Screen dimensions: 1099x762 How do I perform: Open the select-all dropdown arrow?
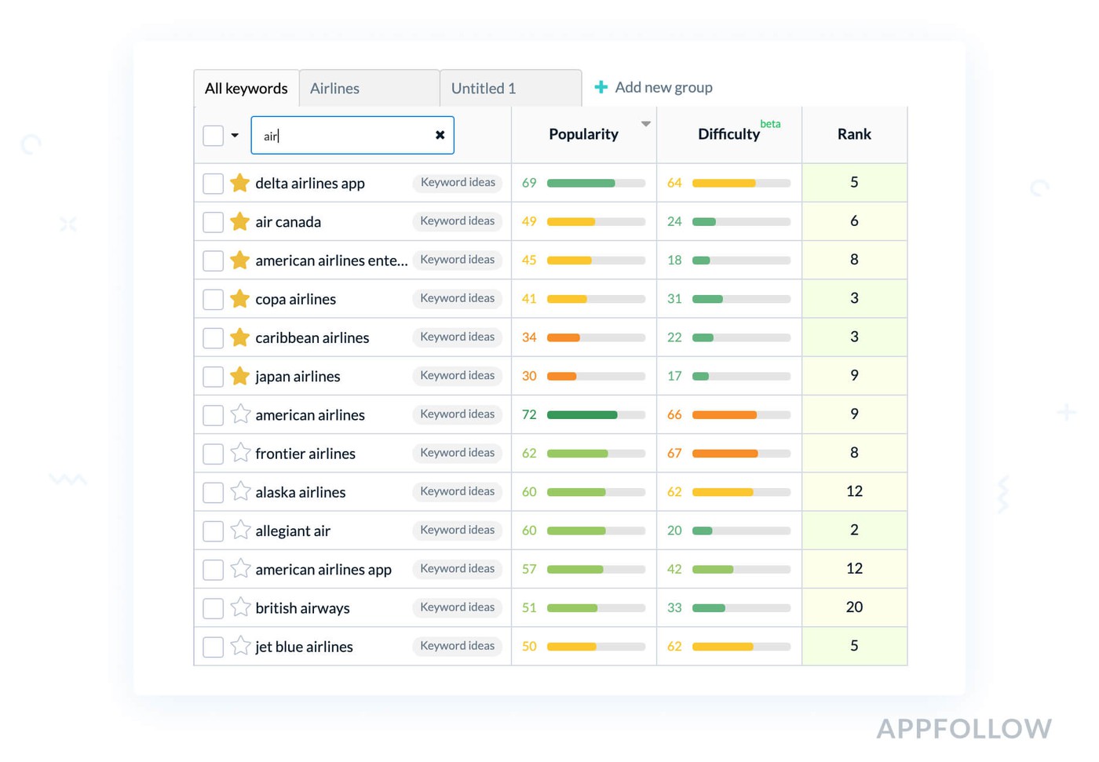click(x=235, y=135)
